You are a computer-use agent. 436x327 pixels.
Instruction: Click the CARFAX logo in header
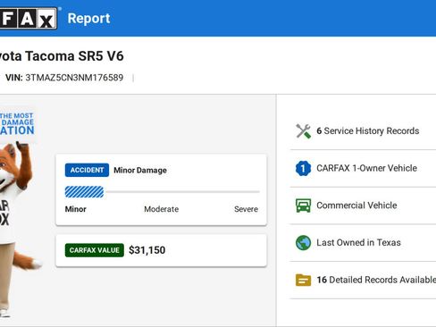[x=29, y=19]
